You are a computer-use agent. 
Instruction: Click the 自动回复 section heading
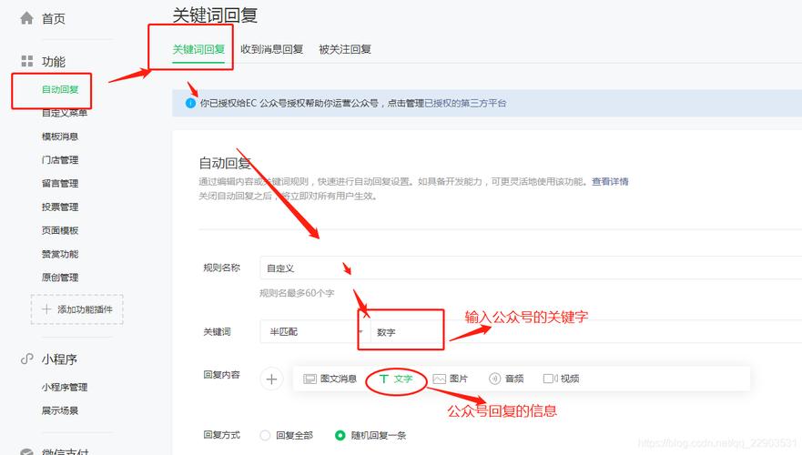(225, 164)
